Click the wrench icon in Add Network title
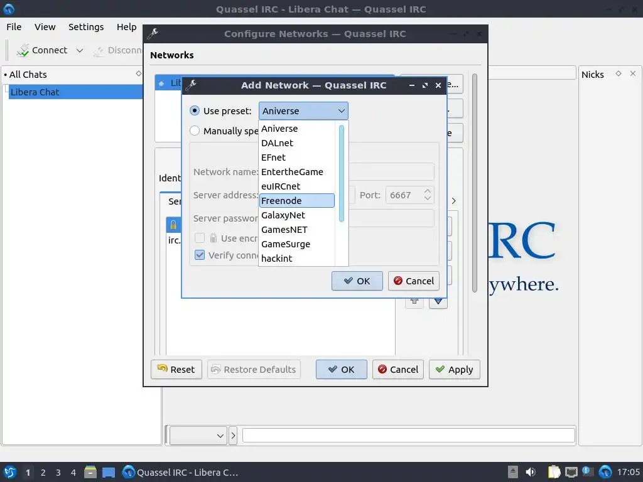643x482 pixels. (x=191, y=85)
